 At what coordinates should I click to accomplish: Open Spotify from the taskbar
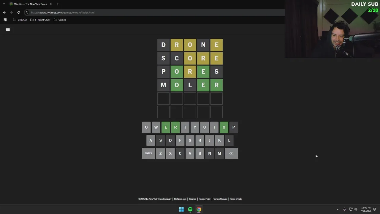pyautogui.click(x=190, y=209)
